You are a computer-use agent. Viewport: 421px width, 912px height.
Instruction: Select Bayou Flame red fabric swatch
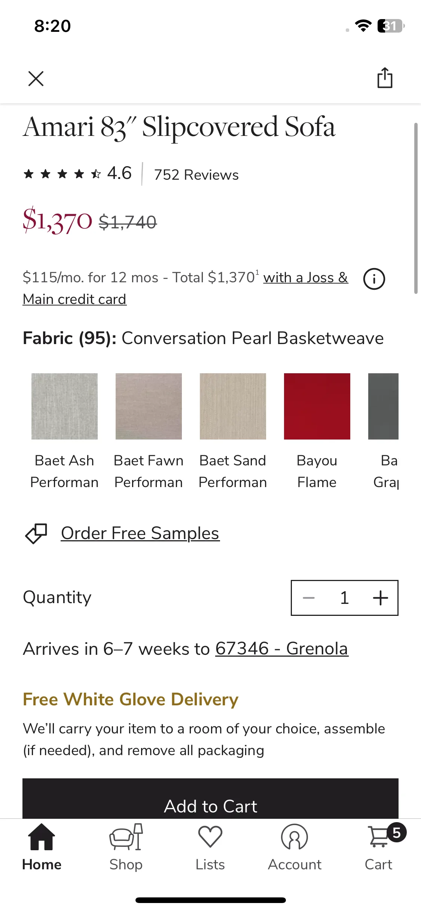point(317,406)
